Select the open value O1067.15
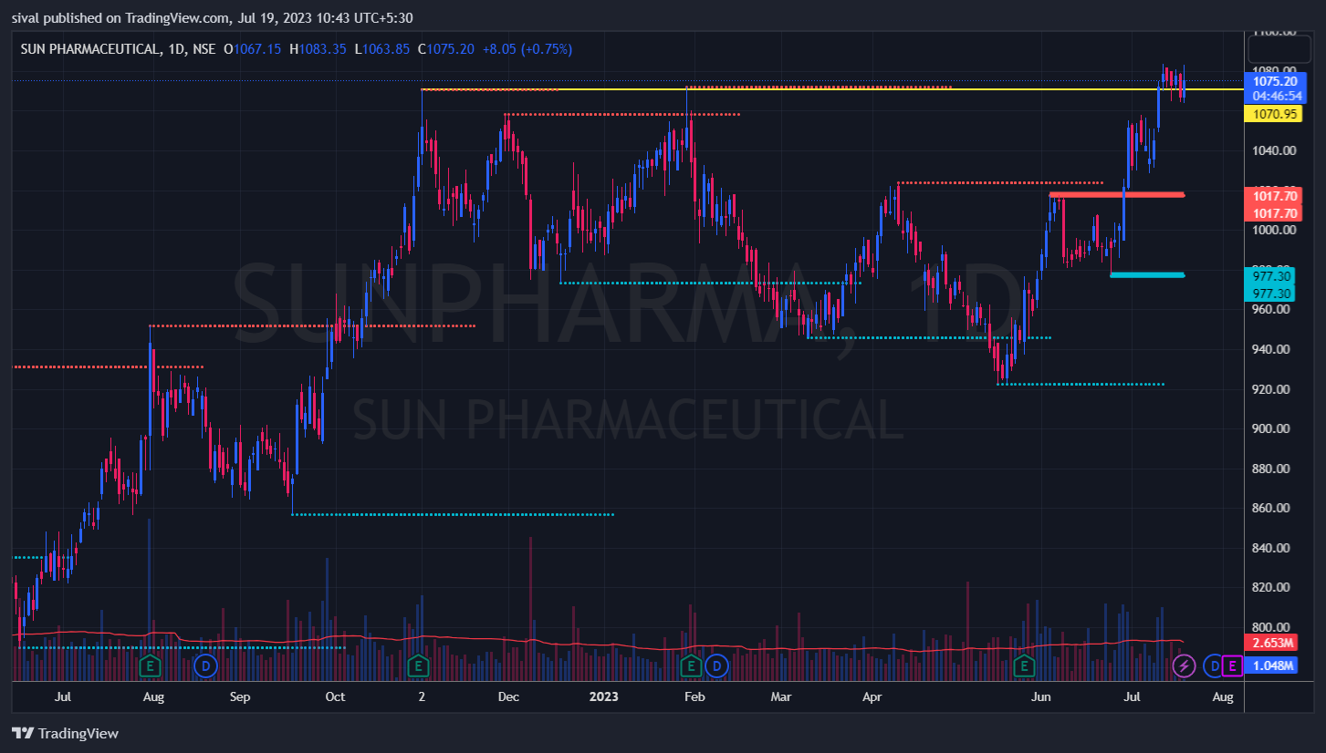 (x=254, y=49)
